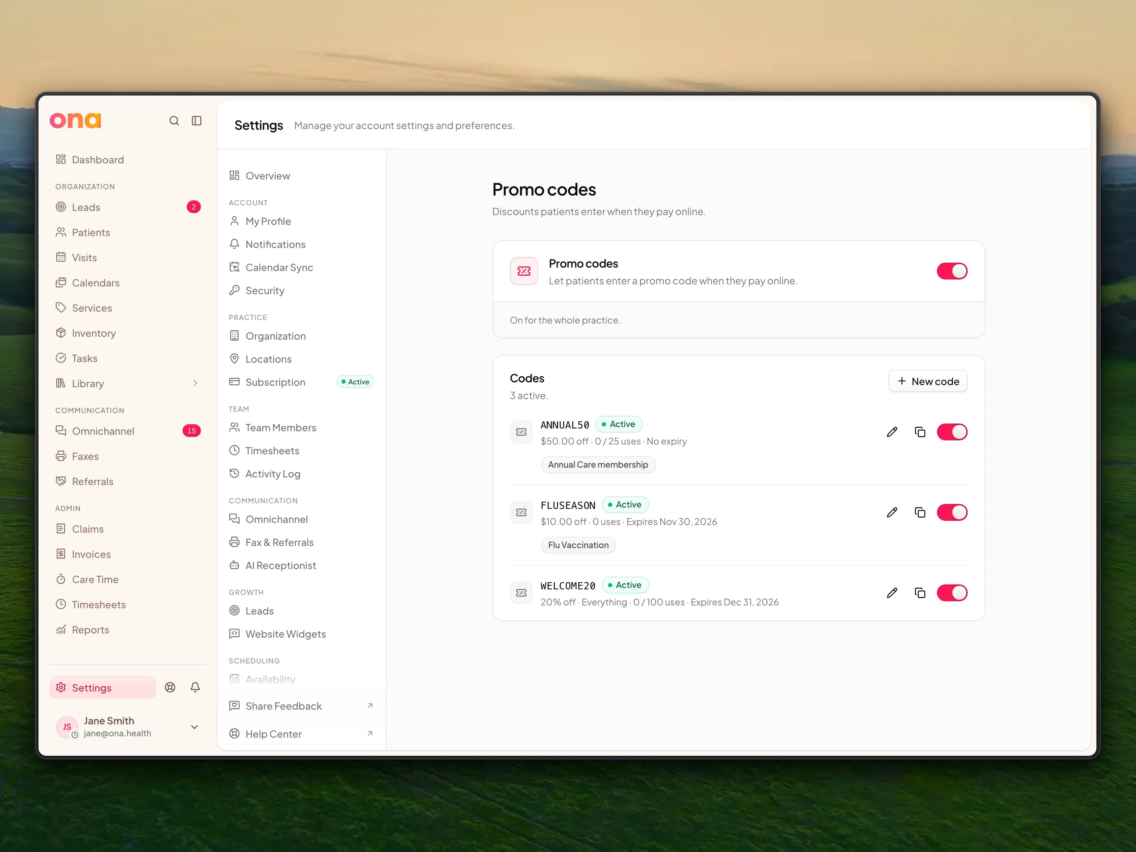Open AI Receptionist settings
The height and width of the screenshot is (852, 1136).
click(301, 565)
